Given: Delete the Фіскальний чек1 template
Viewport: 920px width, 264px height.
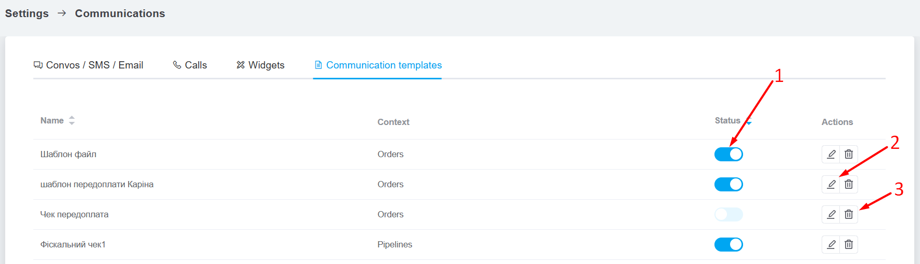Looking at the screenshot, I should pos(849,244).
